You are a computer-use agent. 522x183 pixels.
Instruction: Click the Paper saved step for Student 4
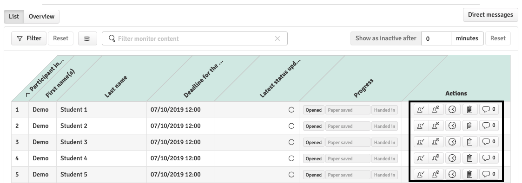coord(348,159)
